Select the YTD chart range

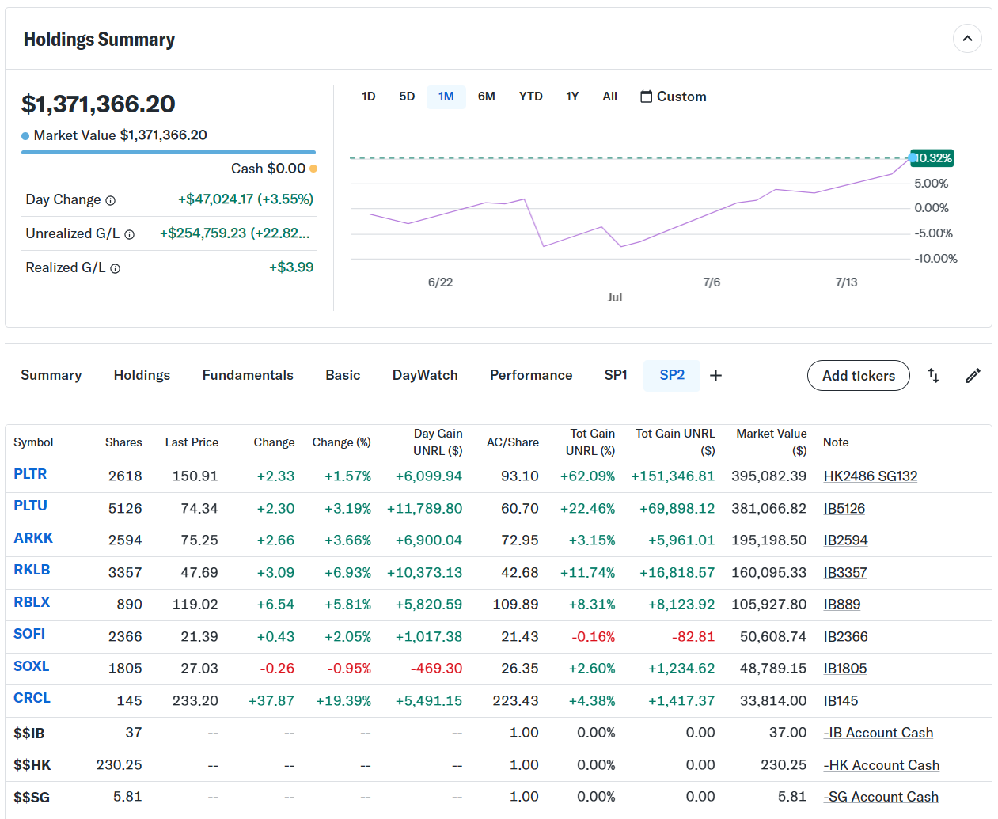pyautogui.click(x=530, y=97)
